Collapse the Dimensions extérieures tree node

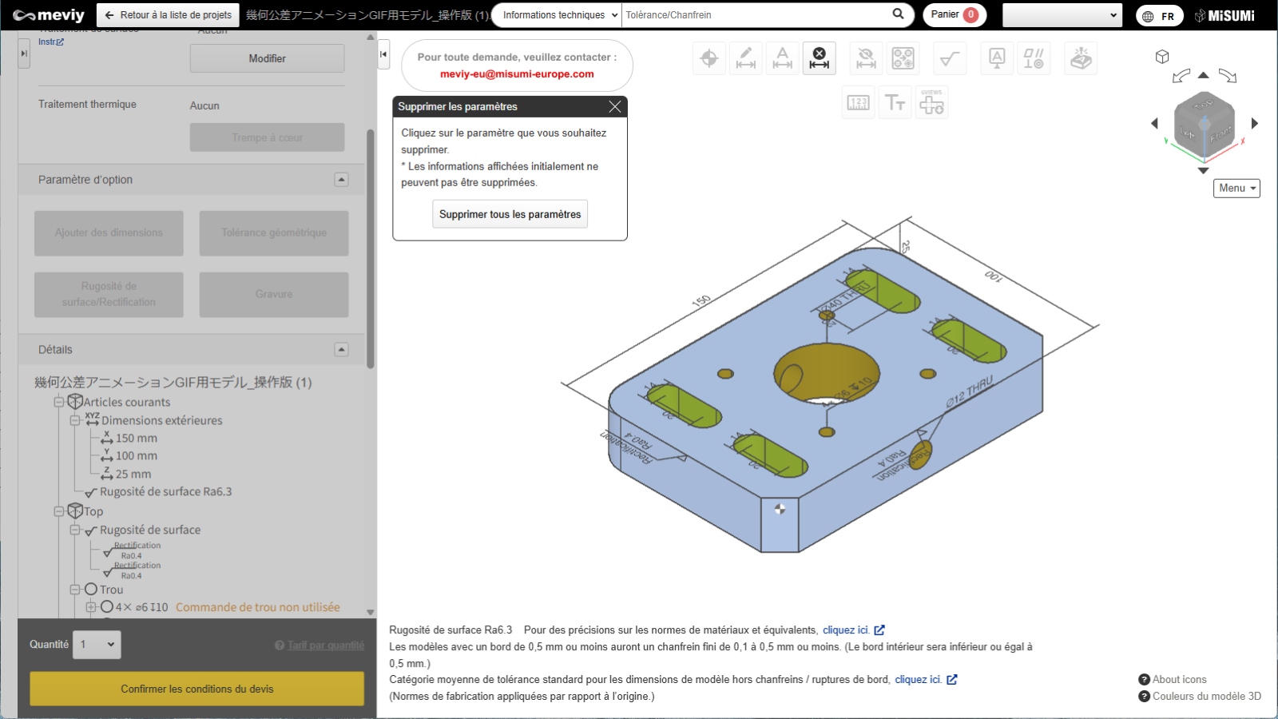(x=74, y=421)
